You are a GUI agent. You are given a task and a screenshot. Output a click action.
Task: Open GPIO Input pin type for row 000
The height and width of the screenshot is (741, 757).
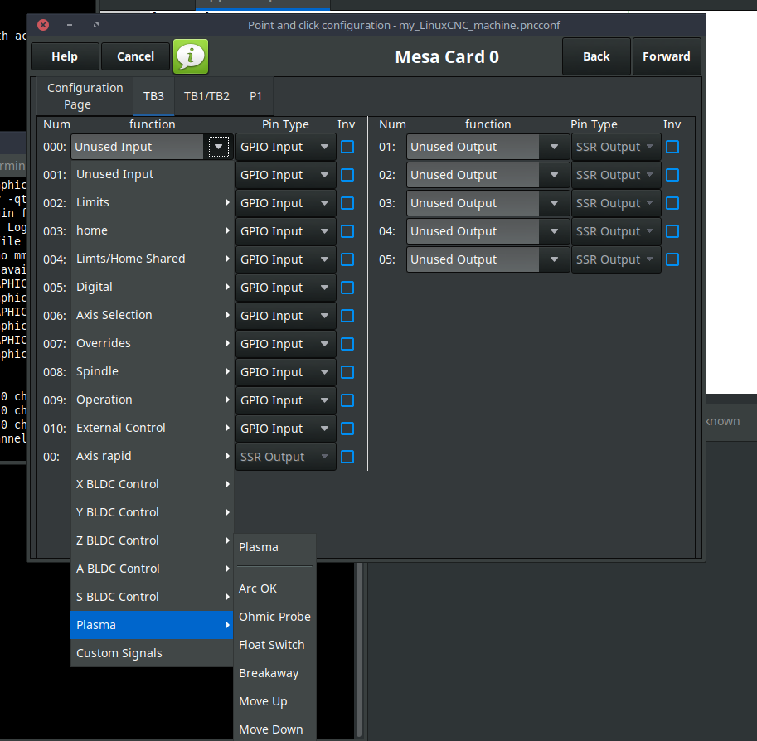point(285,147)
